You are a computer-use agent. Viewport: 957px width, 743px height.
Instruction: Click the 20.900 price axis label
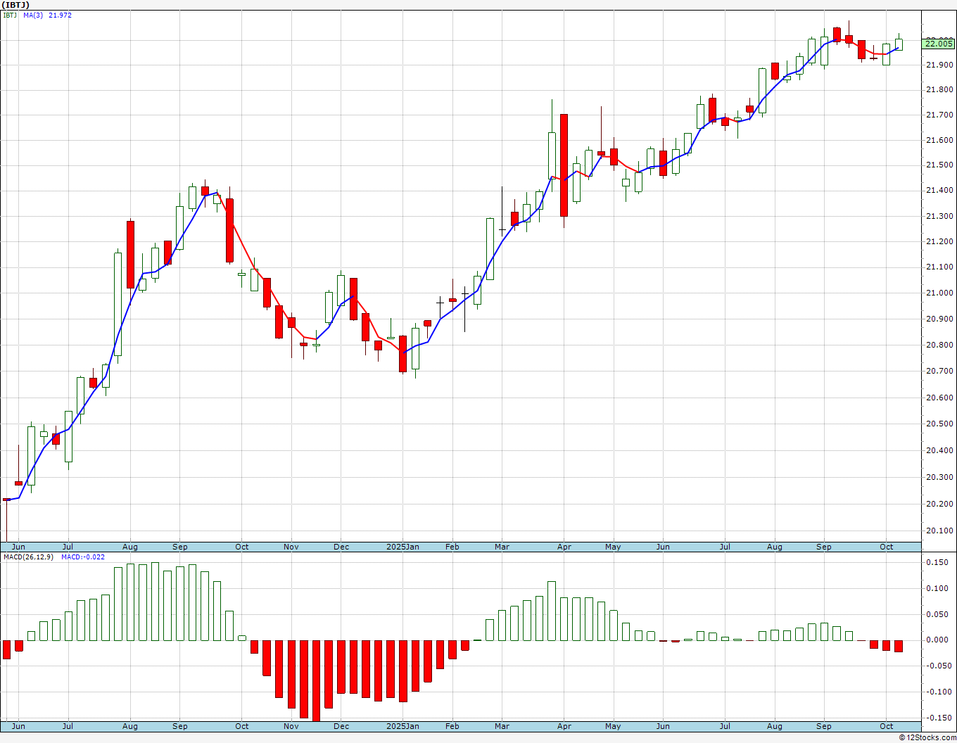[x=940, y=319]
